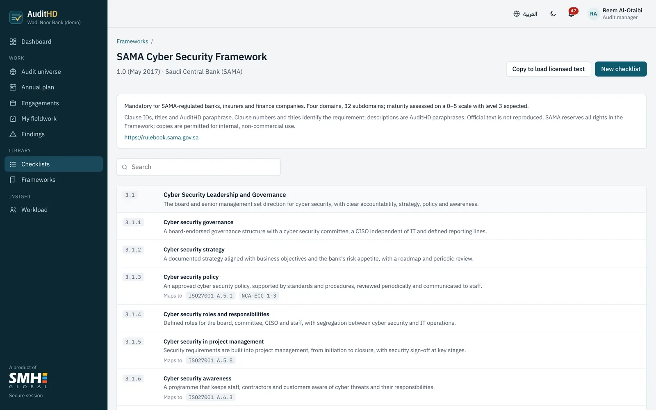Open the Engagements menu item
The height and width of the screenshot is (410, 656).
54,103
